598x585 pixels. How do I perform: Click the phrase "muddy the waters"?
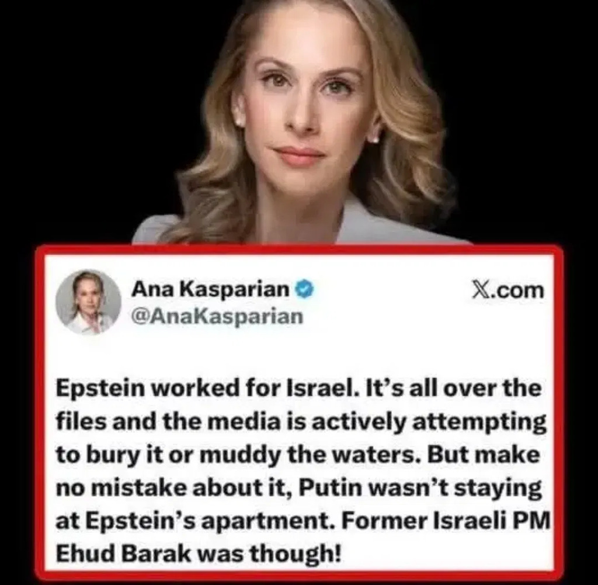[305, 456]
